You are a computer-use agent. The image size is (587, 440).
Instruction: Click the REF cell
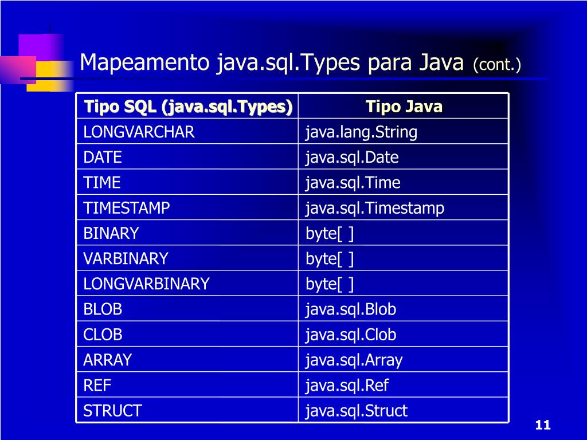(x=187, y=385)
